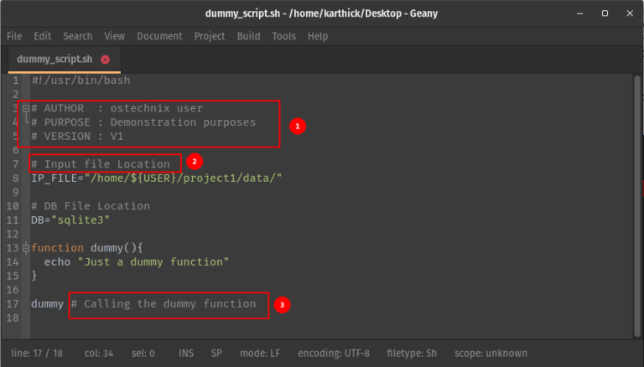Image resolution: width=644 pixels, height=367 pixels.
Task: Click the red annotation circle numbered 1
Action: 295,126
